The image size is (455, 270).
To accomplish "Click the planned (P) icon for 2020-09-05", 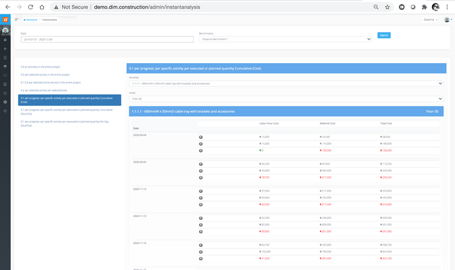I will click(x=201, y=164).
